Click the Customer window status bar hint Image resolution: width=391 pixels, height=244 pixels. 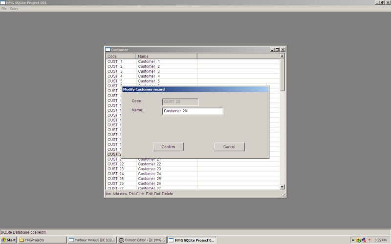click(x=139, y=194)
